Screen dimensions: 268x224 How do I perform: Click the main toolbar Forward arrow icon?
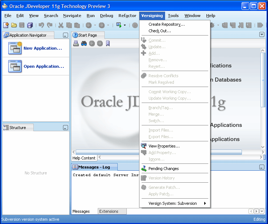click(x=102, y=25)
